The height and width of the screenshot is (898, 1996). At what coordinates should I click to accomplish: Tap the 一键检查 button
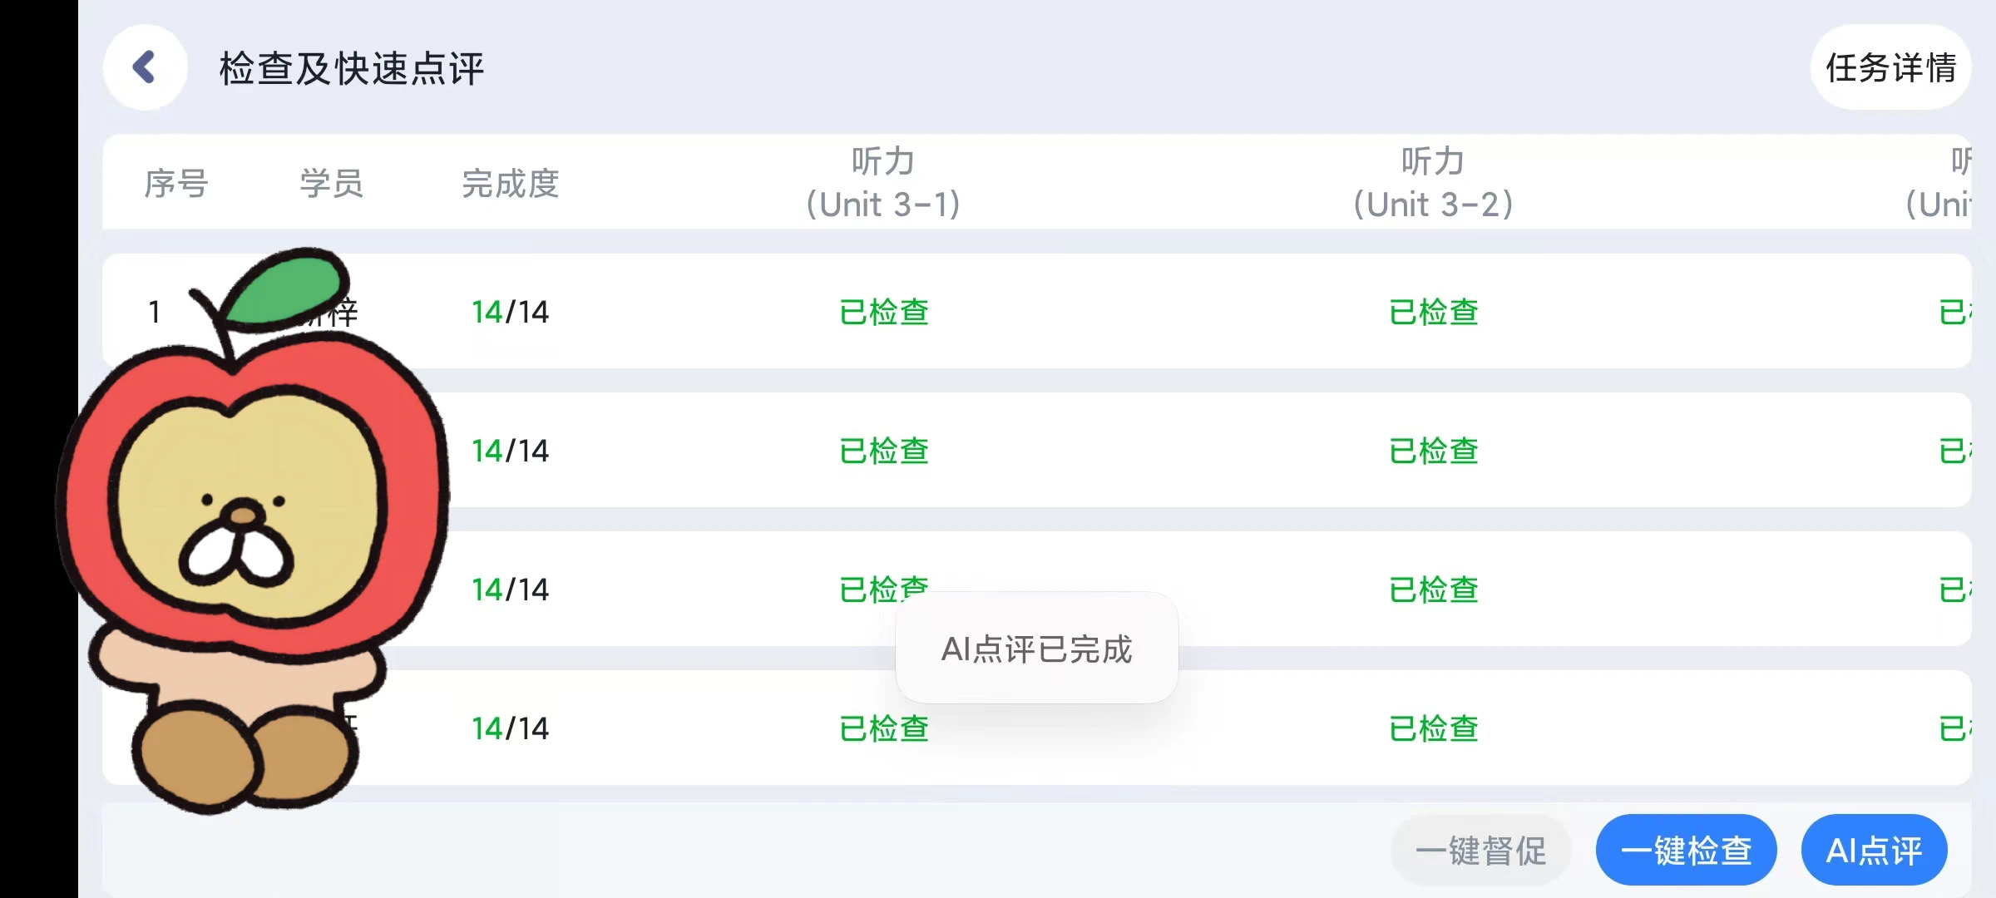pyautogui.click(x=1686, y=851)
